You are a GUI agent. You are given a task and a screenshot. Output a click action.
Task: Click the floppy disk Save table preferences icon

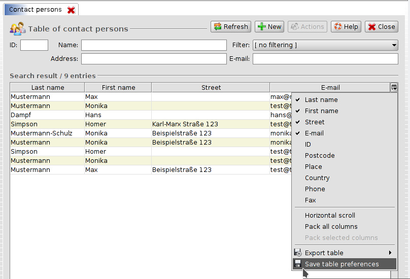[x=298, y=264]
